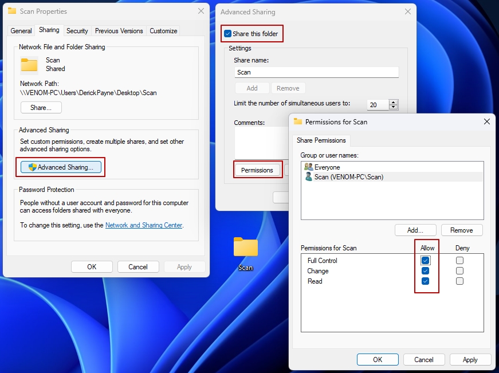Click the Permissions button
The height and width of the screenshot is (373, 499).
point(258,170)
